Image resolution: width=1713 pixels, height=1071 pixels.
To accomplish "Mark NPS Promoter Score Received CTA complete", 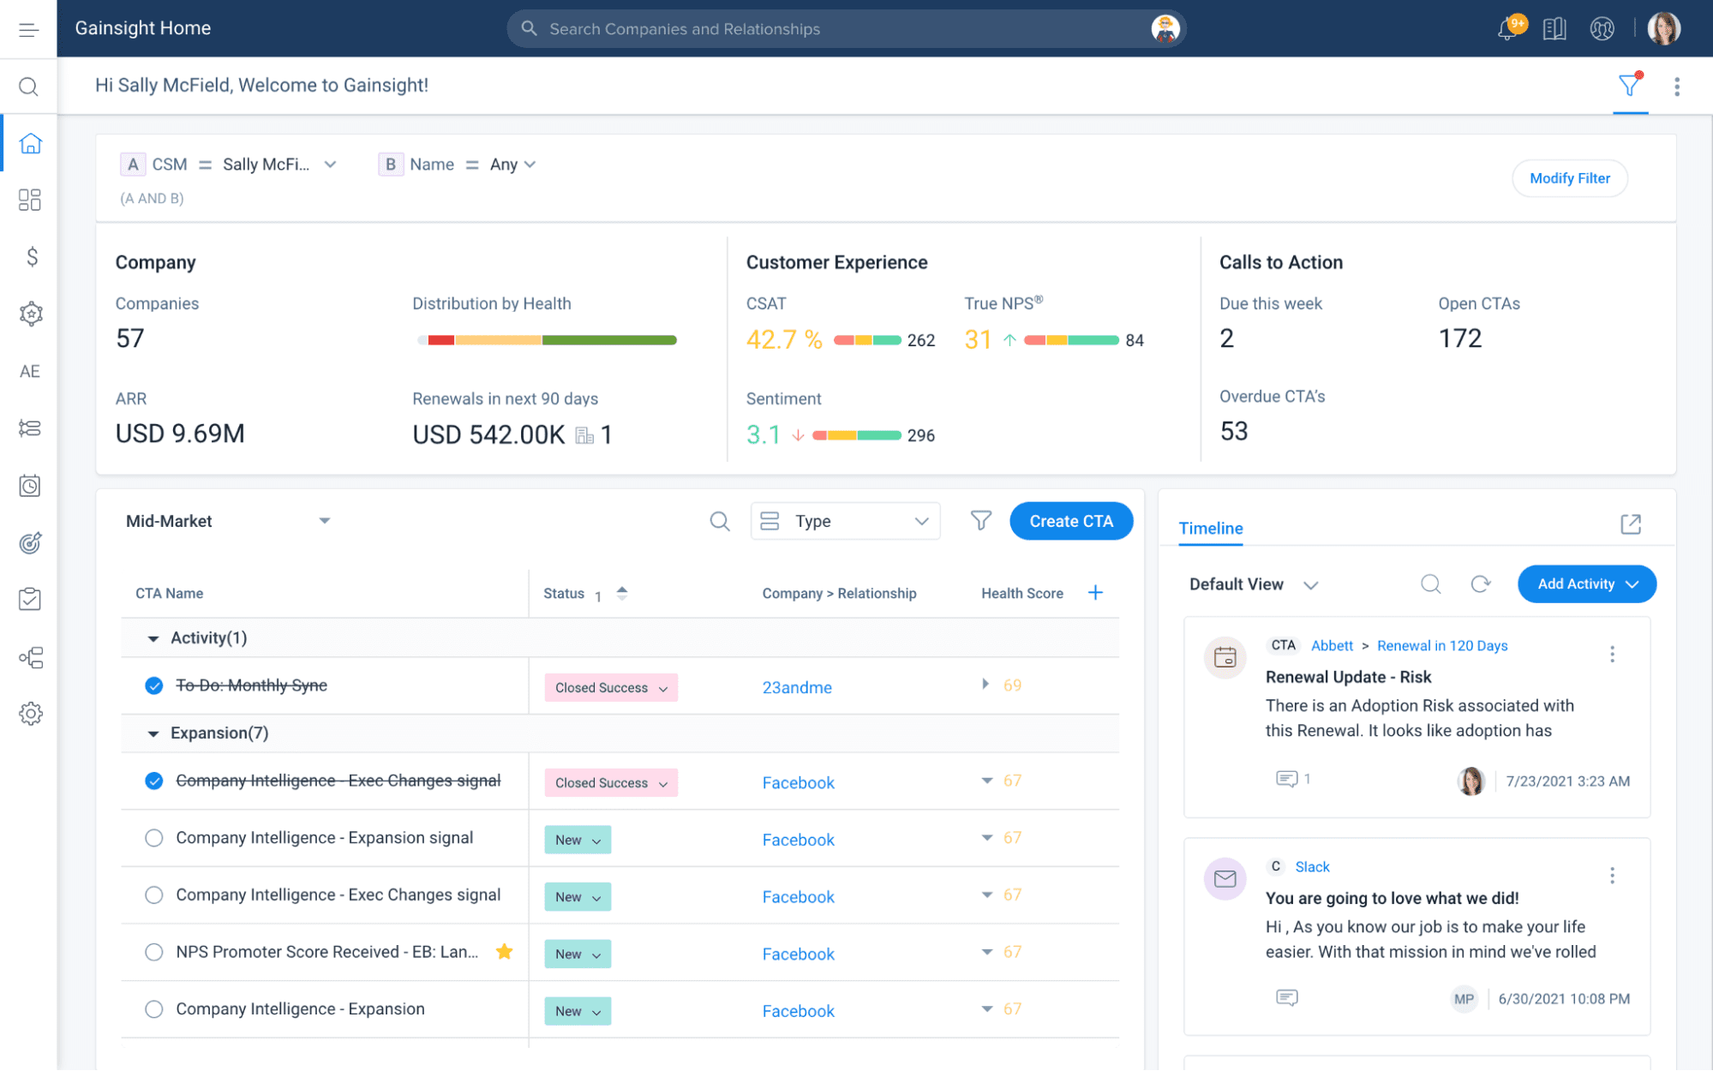I will tap(154, 952).
